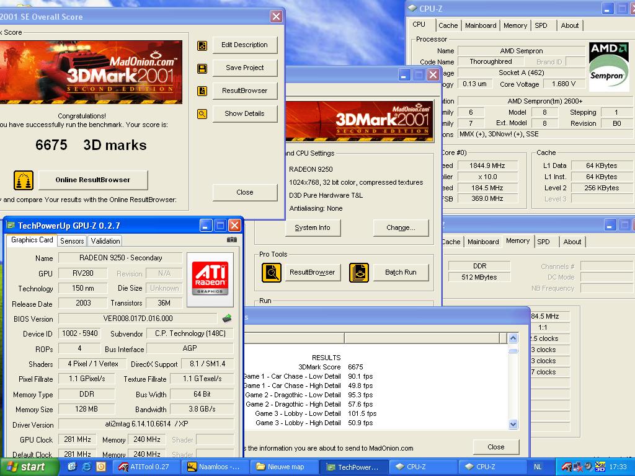Screen dimensions: 635x476
Task: Click the Driver Version field in GPU-Z
Action: [x=146, y=424]
